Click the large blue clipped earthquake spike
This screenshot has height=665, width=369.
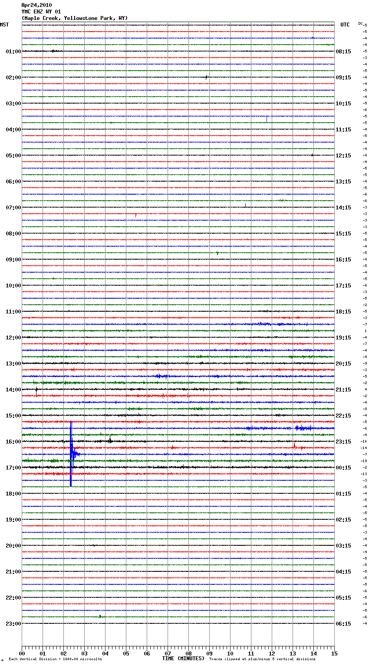coord(71,453)
